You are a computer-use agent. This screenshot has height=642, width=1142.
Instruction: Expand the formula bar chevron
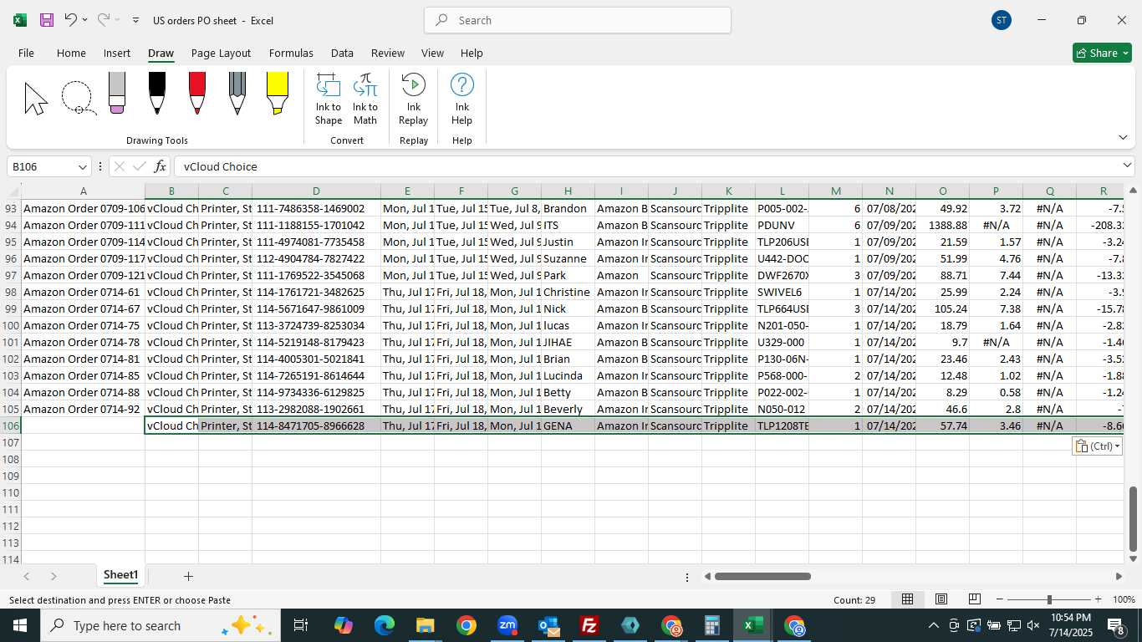[1127, 166]
